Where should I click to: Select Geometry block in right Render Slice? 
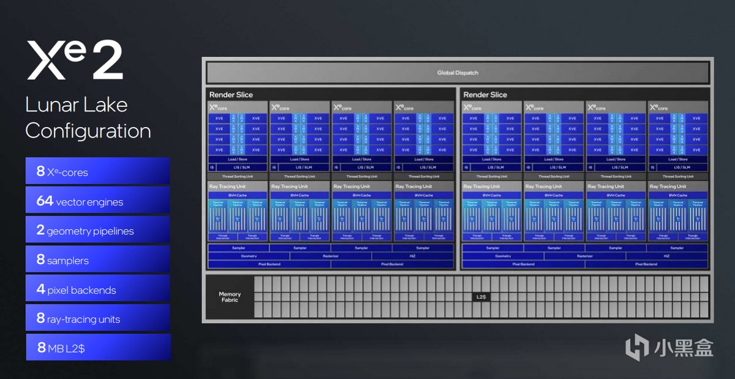[503, 256]
